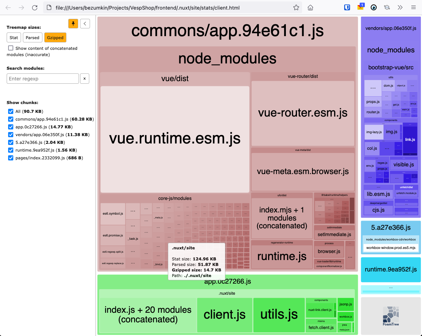Open the Bitwarden shield extension
This screenshot has width=422, height=336.
pos(347,7)
